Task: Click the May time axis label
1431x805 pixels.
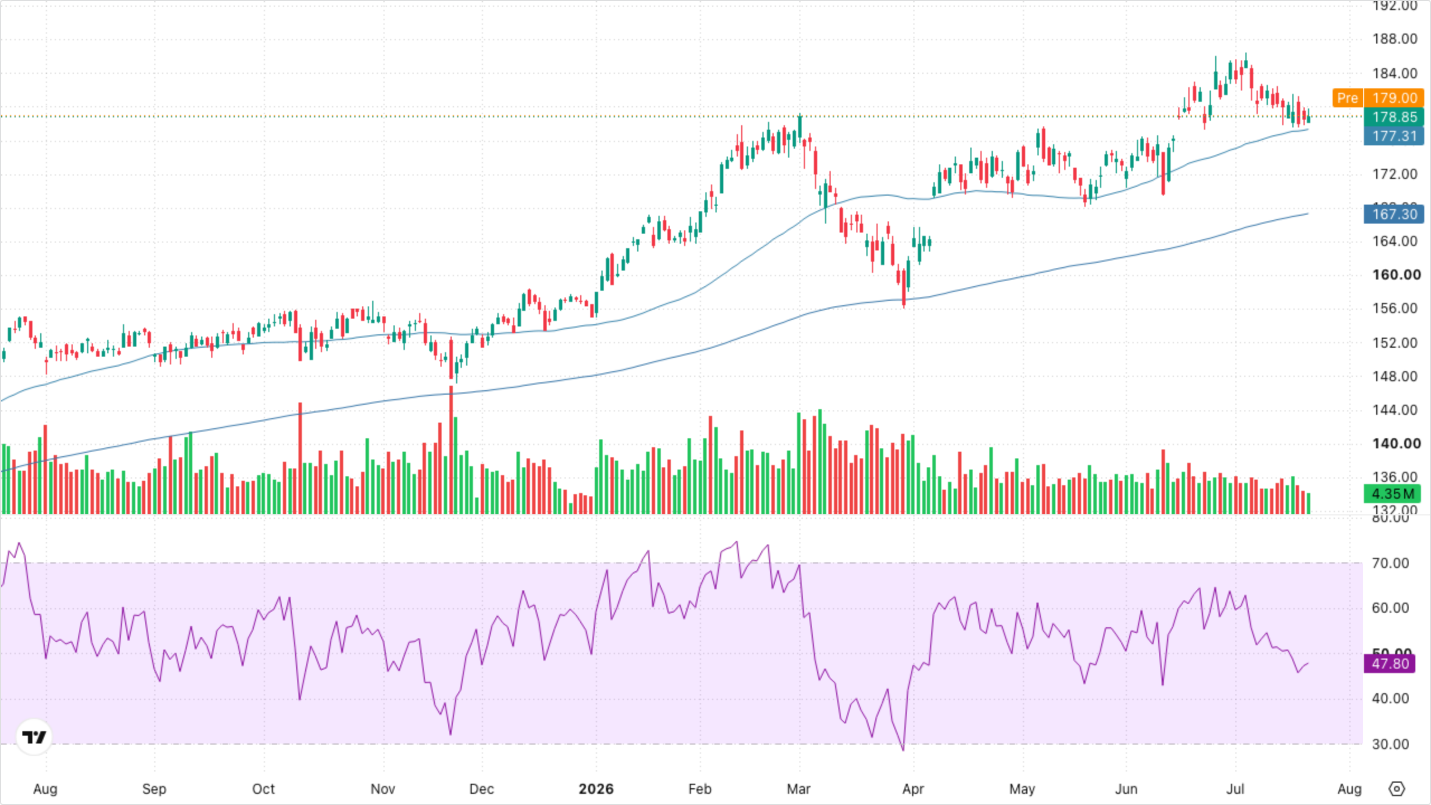Action: coord(1022,789)
